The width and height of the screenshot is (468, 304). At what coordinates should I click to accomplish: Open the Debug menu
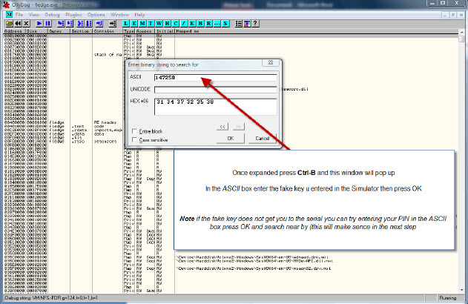click(x=52, y=15)
